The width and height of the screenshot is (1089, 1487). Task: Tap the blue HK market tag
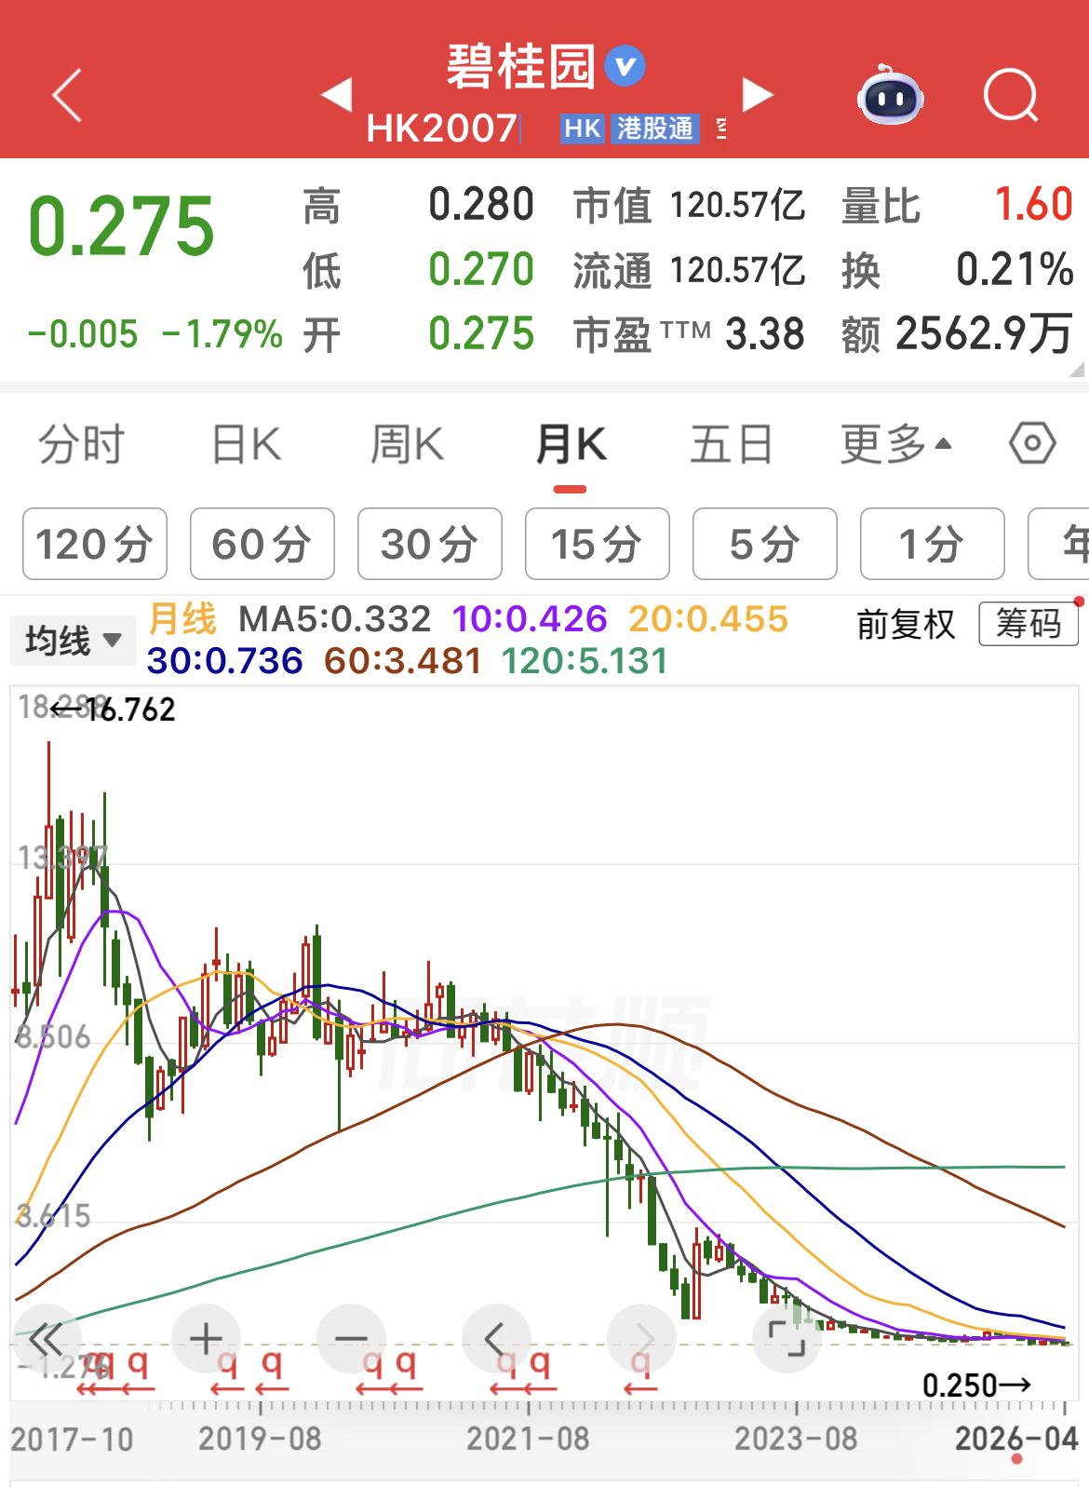click(x=583, y=128)
